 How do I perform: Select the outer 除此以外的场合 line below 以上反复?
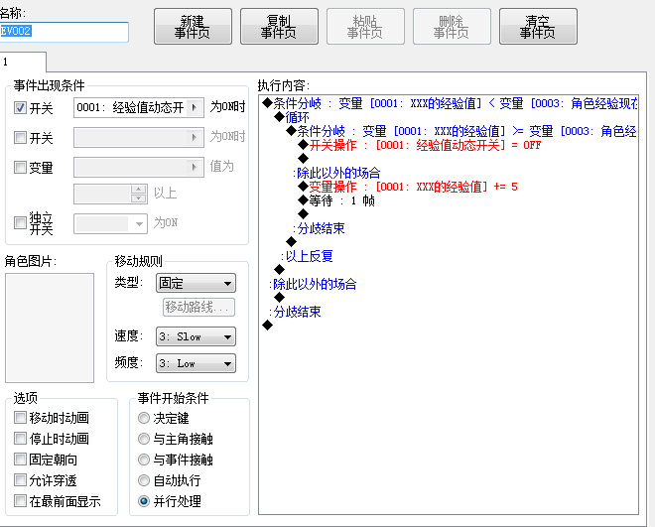(314, 284)
